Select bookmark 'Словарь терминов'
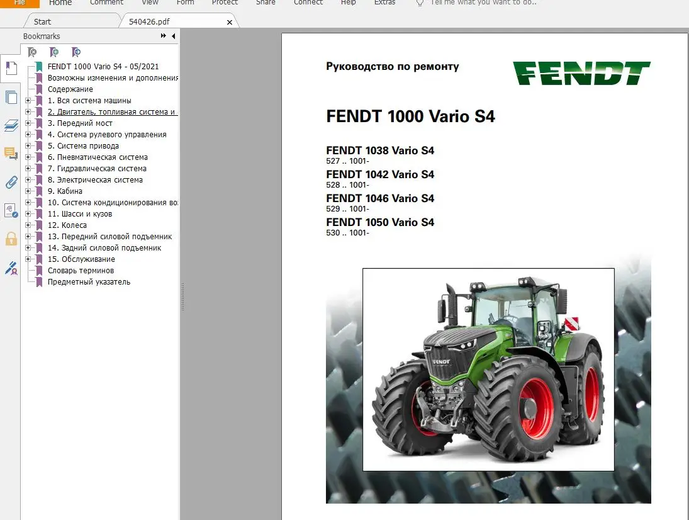This screenshot has width=689, height=520. pos(82,270)
